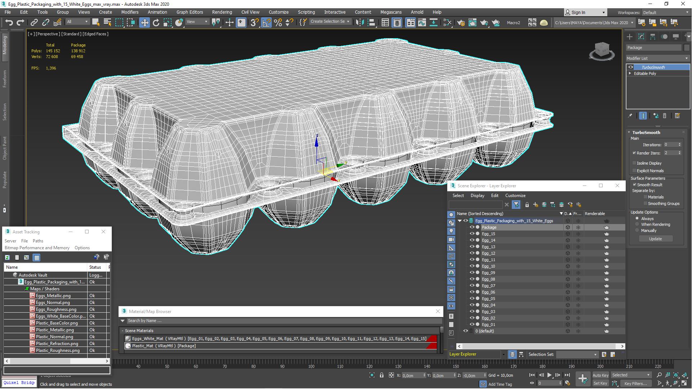
Task: Select the When Rendering update option
Action: (x=637, y=224)
